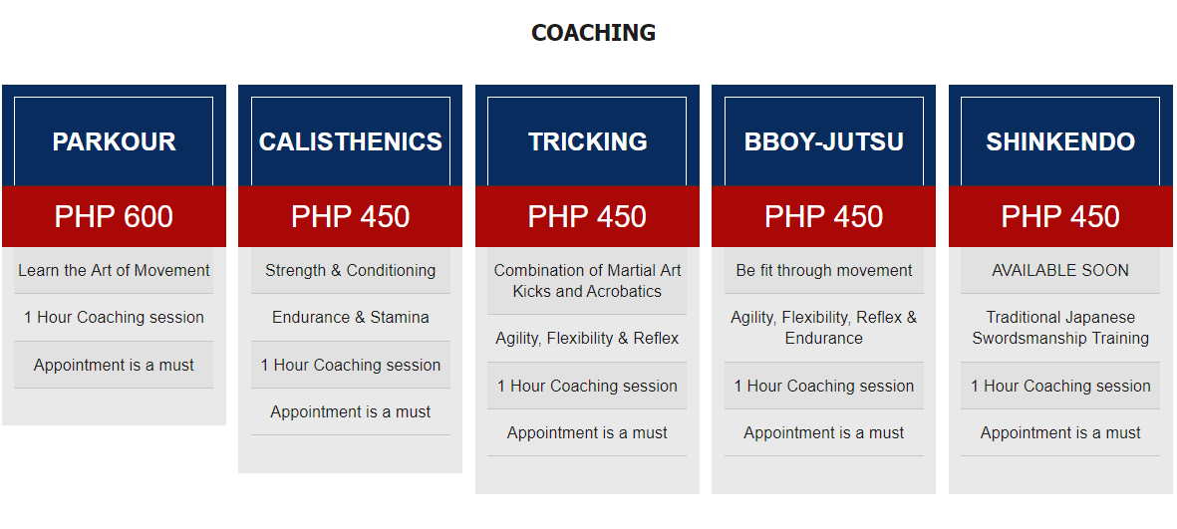1177x529 pixels.
Task: Click the PARKOUR card heading
Action: (x=114, y=141)
